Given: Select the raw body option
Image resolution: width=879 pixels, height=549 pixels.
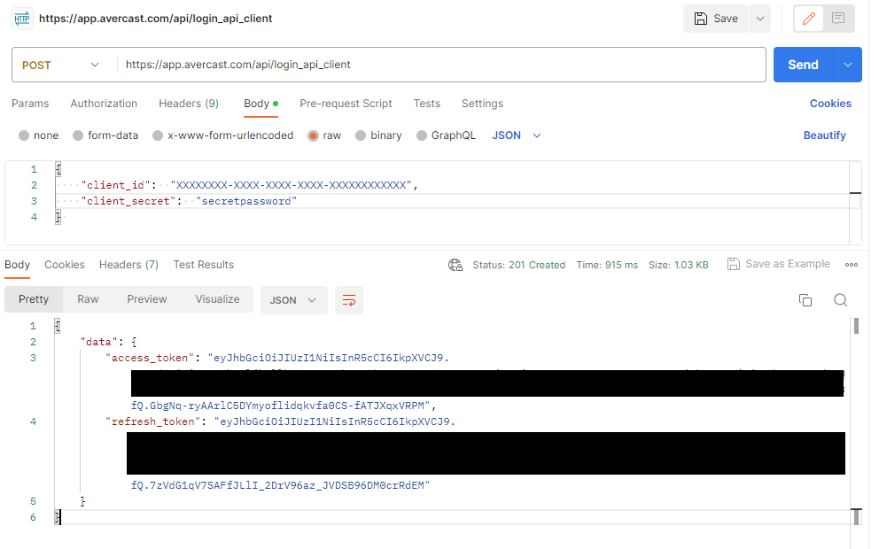Looking at the screenshot, I should (324, 135).
